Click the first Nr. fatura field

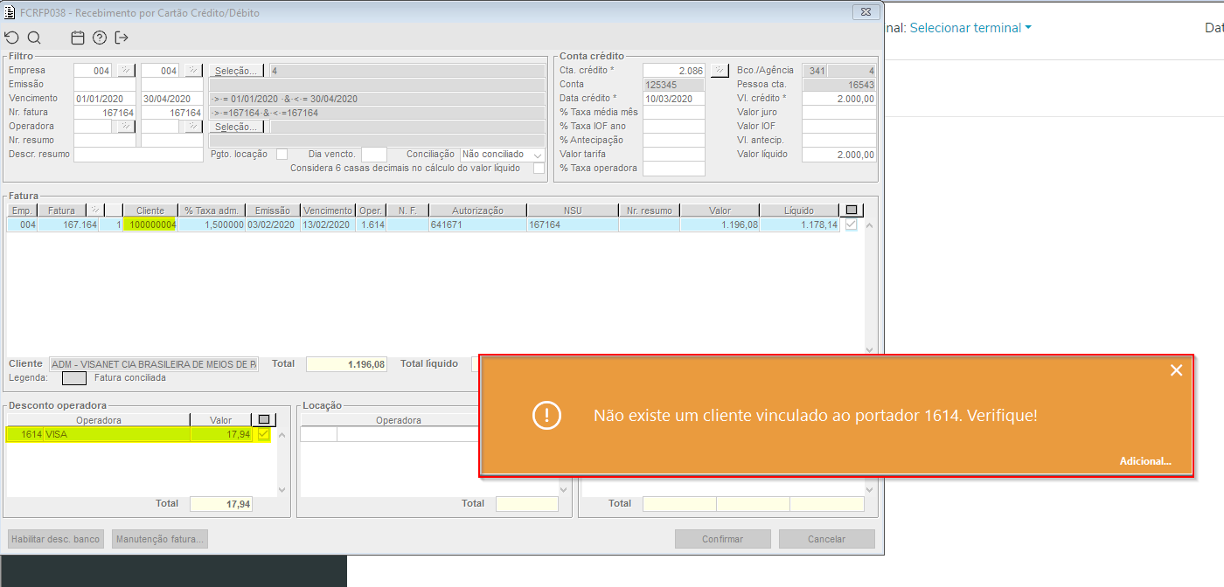(105, 113)
